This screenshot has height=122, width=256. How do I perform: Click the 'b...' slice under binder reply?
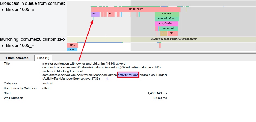[x=111, y=14]
